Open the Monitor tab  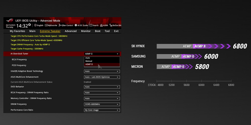[x=86, y=31]
